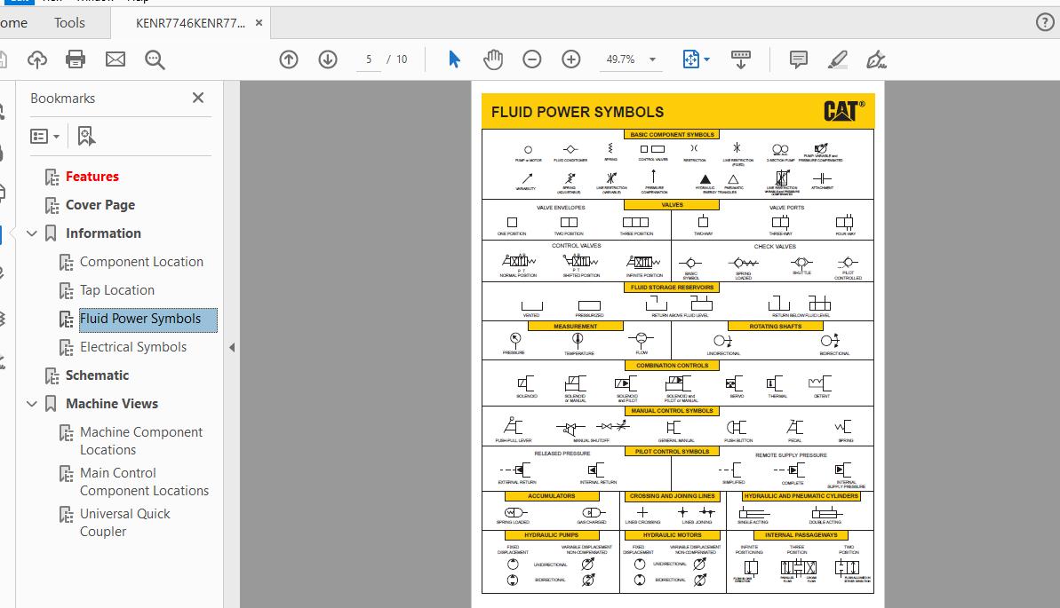This screenshot has height=608, width=1060.
Task: Click the upload to cloud icon
Action: pos(37,59)
